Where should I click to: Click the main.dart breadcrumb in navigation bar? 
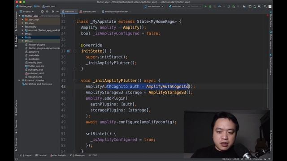49,6
